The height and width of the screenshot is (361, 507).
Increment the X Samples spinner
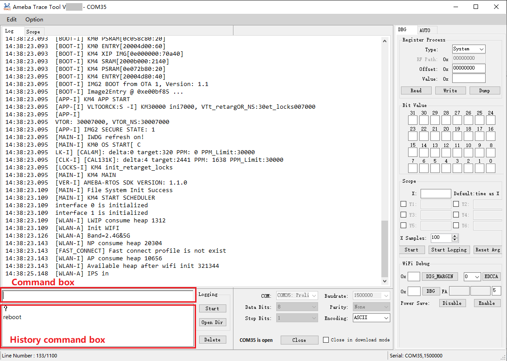(455, 236)
